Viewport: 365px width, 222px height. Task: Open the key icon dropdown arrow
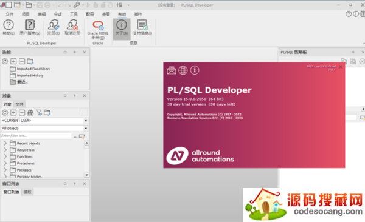click(83, 5)
